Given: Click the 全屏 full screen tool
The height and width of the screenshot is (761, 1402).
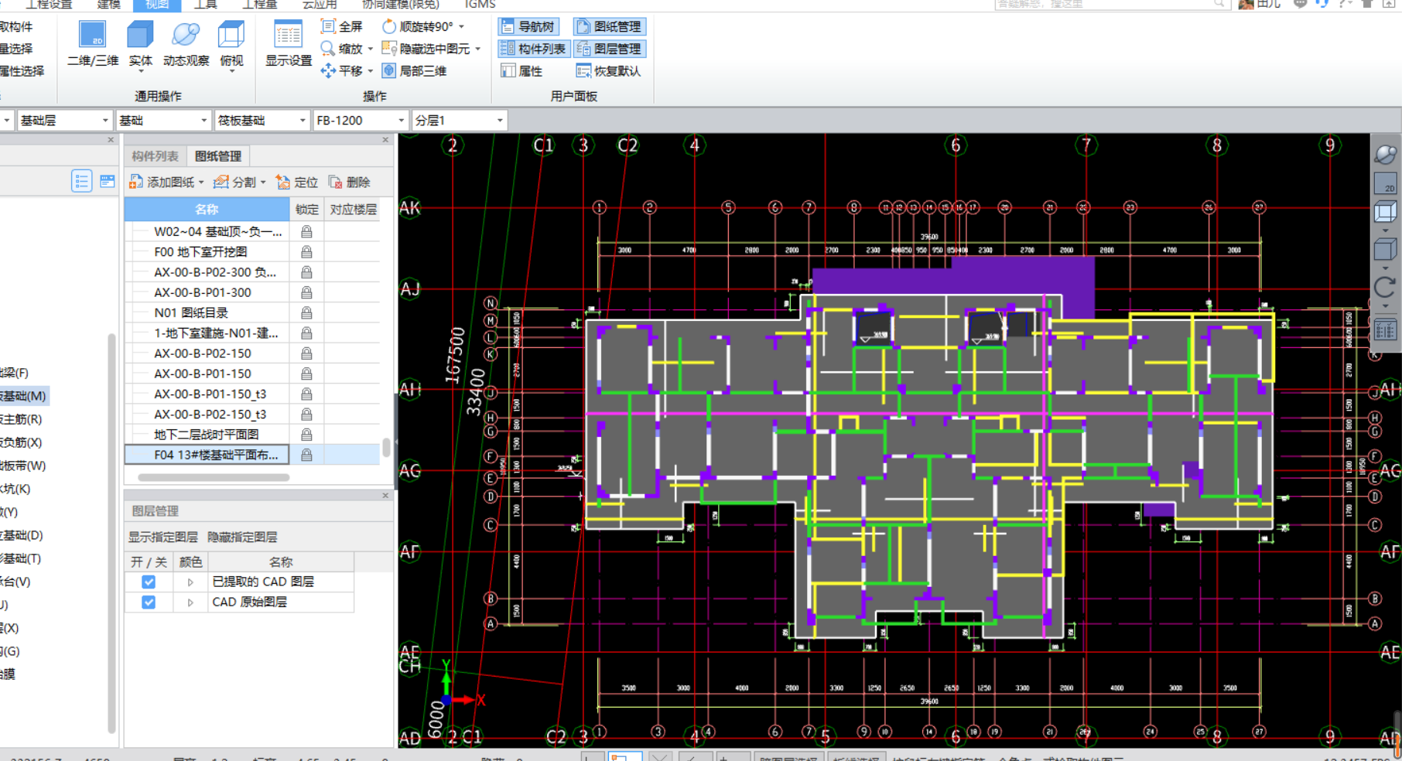Looking at the screenshot, I should 341,26.
